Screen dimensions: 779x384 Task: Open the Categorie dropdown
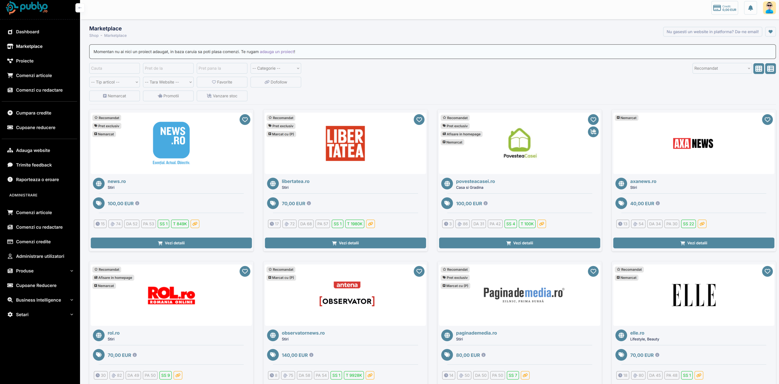(x=276, y=68)
